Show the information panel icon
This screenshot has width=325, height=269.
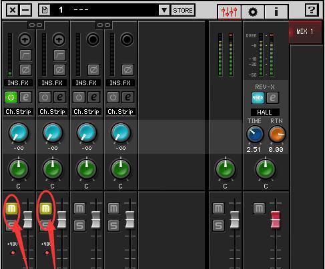tap(276, 12)
